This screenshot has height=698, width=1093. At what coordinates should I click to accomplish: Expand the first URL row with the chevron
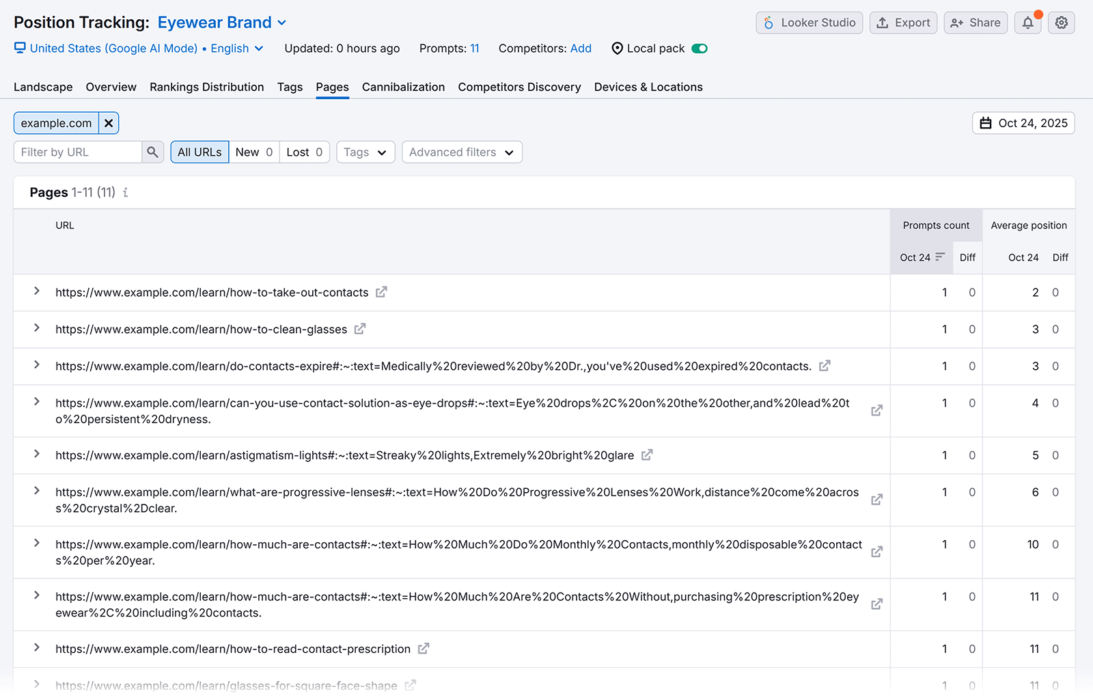(36, 292)
